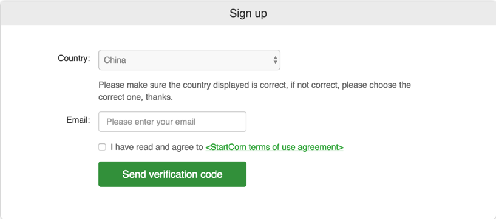
Task: Open the Country dropdown showing China
Action: coord(189,60)
